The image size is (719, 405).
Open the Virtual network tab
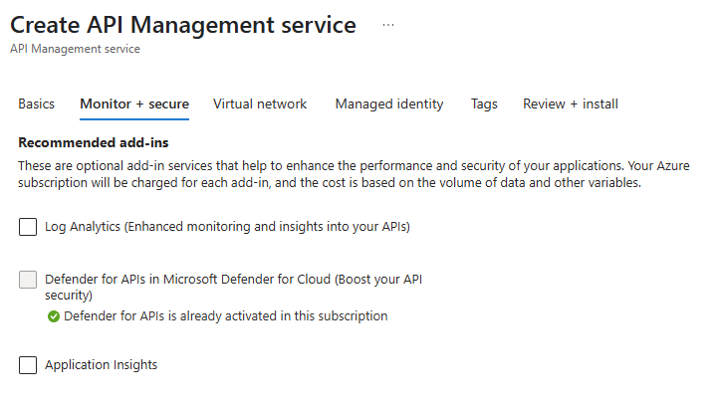click(x=260, y=104)
